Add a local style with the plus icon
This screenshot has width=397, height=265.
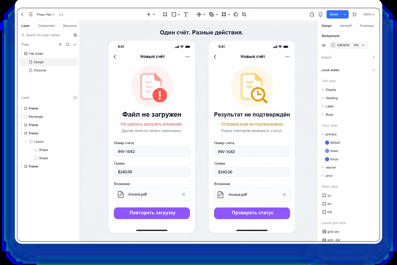[374, 70]
